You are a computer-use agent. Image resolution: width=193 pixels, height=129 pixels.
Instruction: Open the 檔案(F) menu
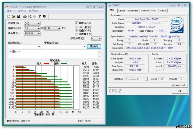[11, 11]
